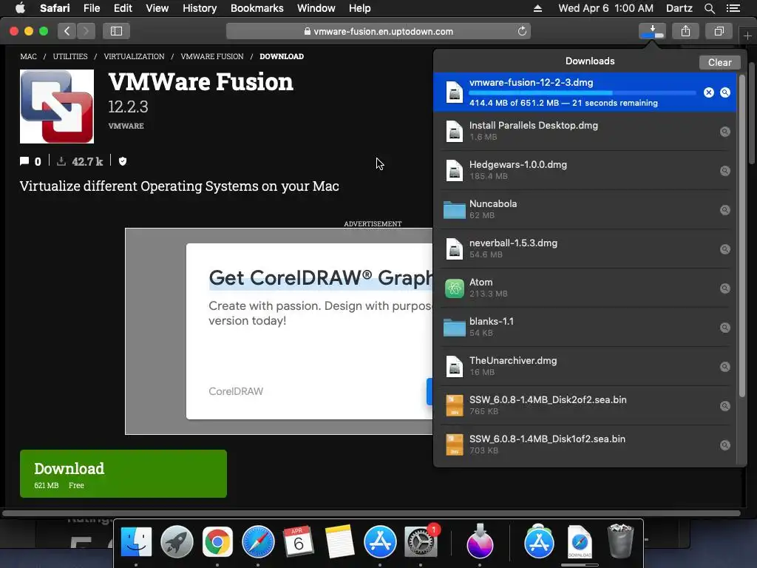757x568 pixels.
Task: Open the Safari downloads toolbar button
Action: 652,31
